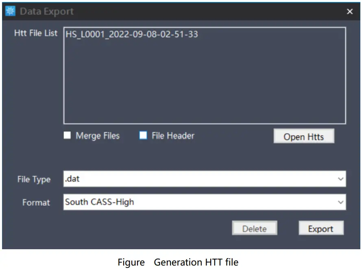Close the Data Export dialog
This screenshot has width=362, height=270.
point(350,11)
